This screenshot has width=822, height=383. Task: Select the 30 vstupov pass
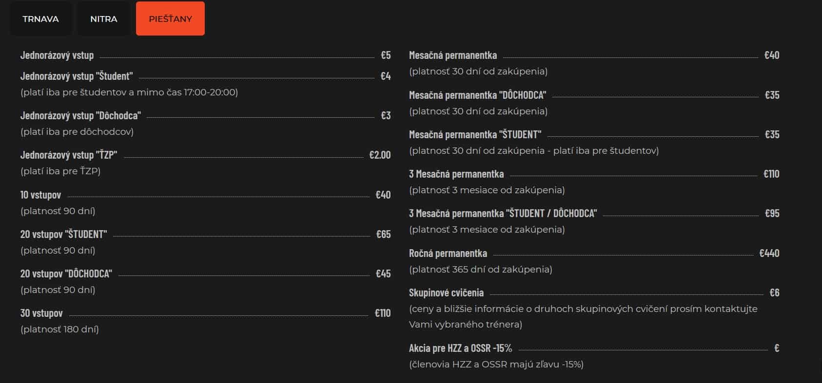click(41, 313)
